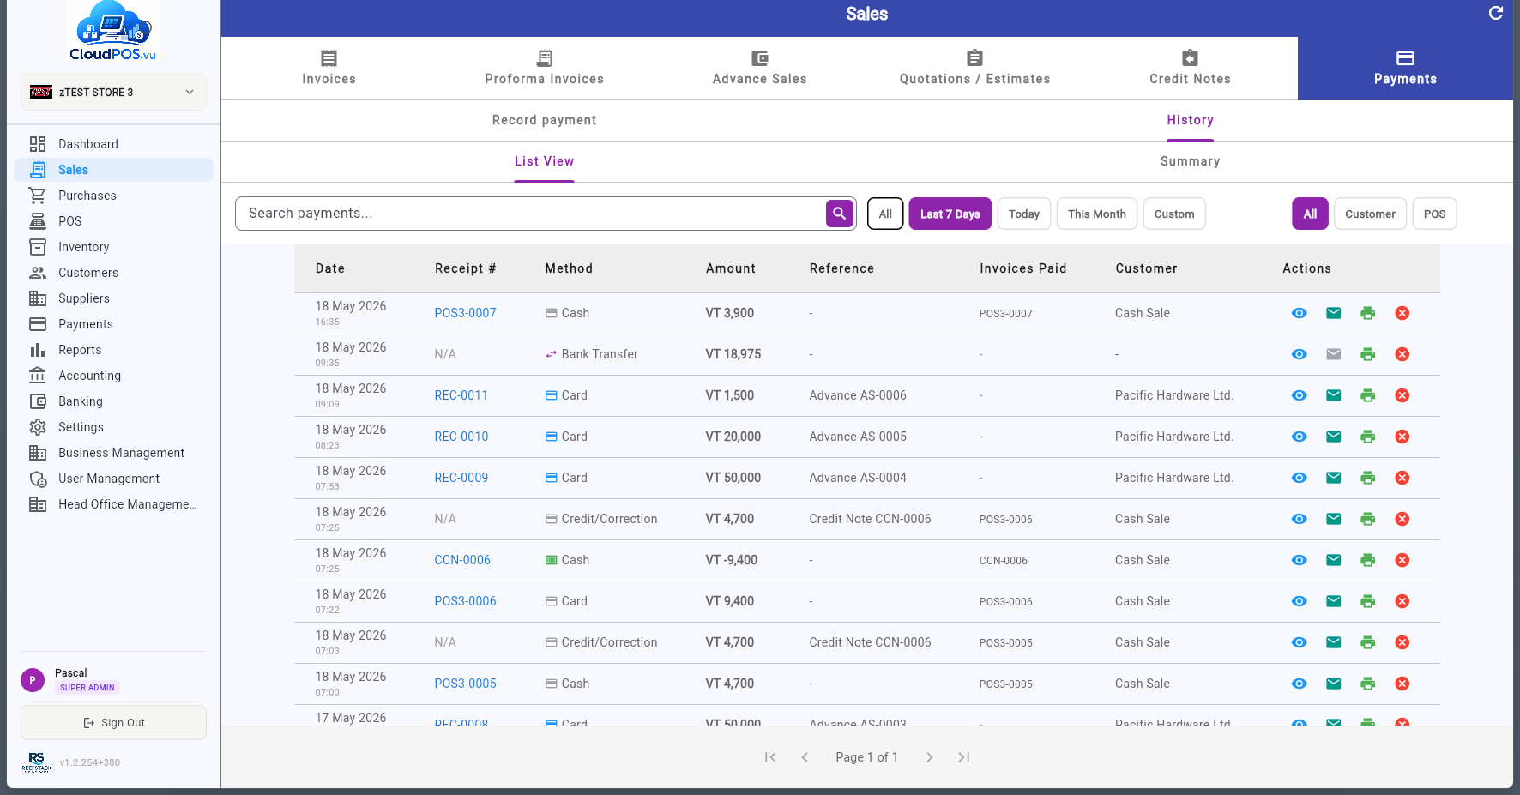
Task: Print receipt for POS3-0007 payment
Action: (x=1368, y=313)
